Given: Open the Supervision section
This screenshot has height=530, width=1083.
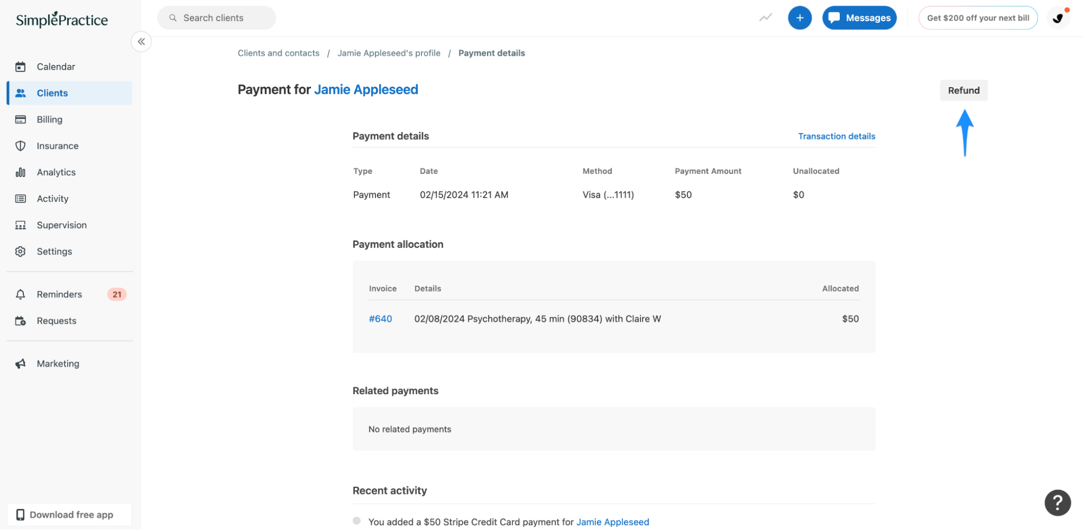Looking at the screenshot, I should coord(61,225).
